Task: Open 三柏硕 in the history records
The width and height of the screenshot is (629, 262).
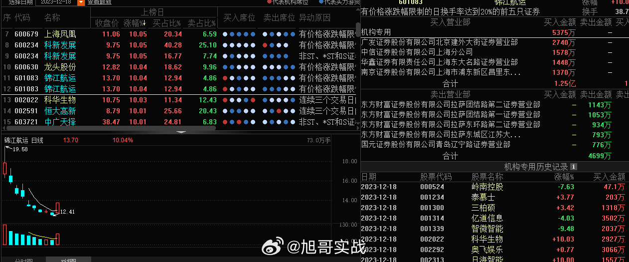Action: [x=483, y=208]
